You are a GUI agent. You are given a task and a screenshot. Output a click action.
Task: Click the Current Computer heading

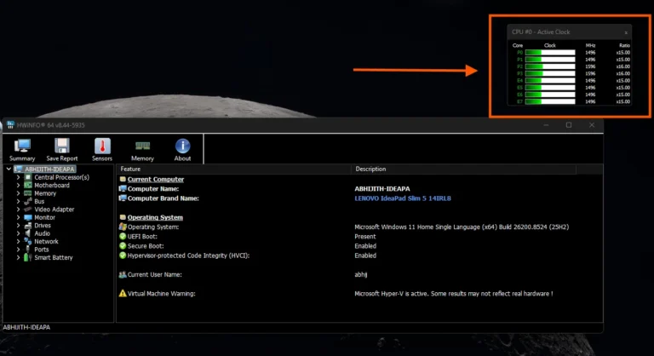(x=156, y=179)
